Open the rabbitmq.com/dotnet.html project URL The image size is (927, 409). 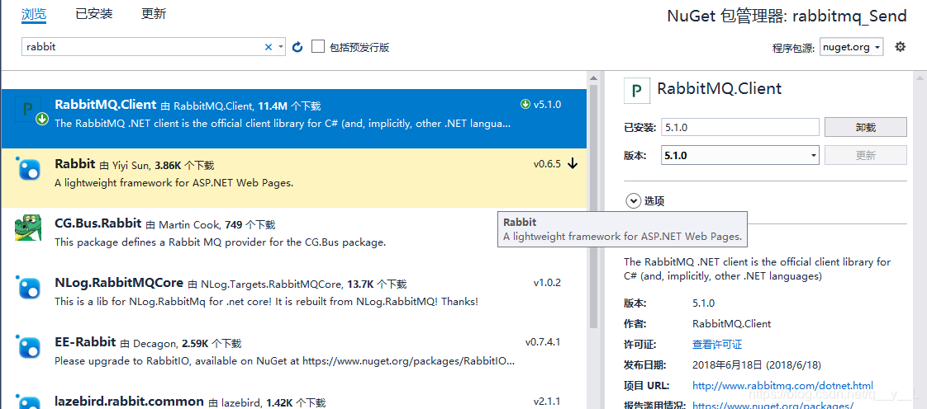(x=782, y=385)
